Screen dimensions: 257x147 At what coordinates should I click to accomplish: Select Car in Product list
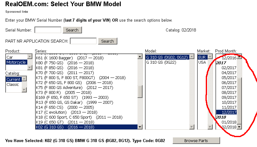[16, 57]
